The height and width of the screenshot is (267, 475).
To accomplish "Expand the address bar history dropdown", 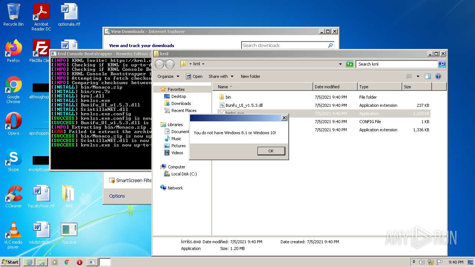I will (340, 64).
